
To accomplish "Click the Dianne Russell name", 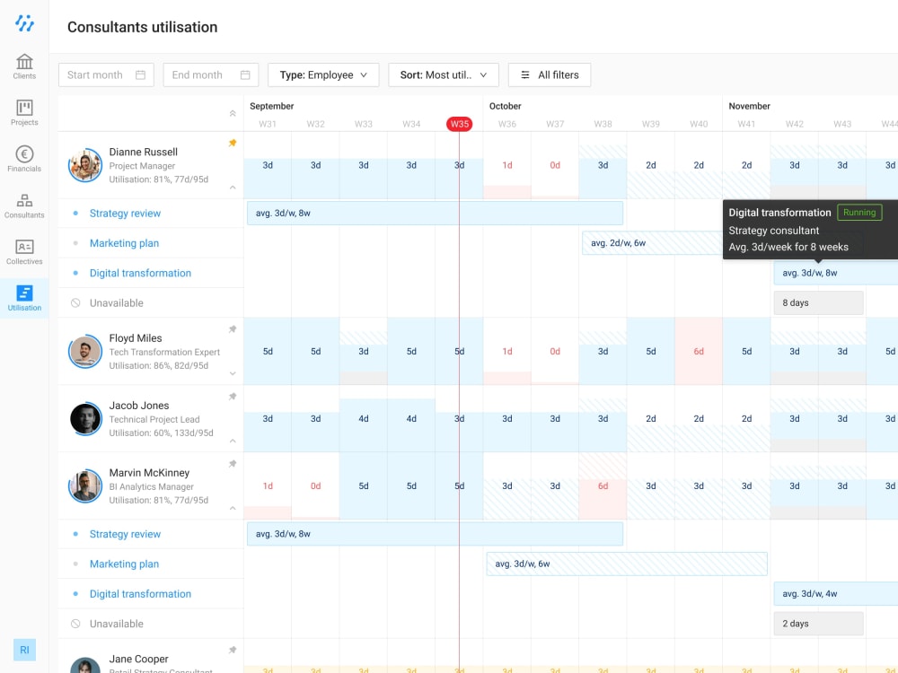I will 143,153.
